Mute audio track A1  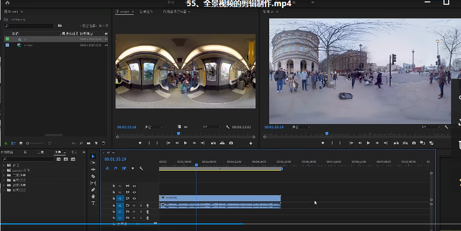(x=134, y=206)
